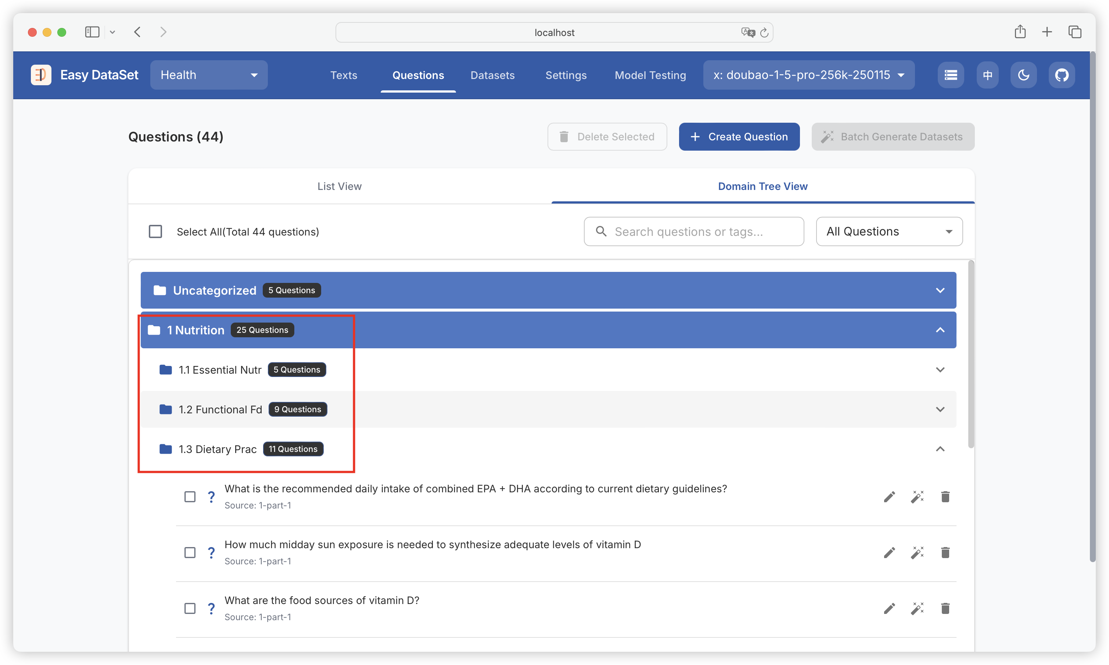Switch to the List View tab
1109x665 pixels.
pos(339,186)
